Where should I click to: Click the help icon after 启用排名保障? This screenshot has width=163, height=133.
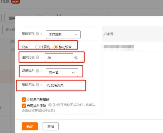click(50, 105)
